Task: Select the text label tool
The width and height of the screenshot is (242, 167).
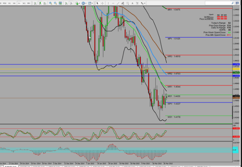Action: pyautogui.click(x=132, y=3)
